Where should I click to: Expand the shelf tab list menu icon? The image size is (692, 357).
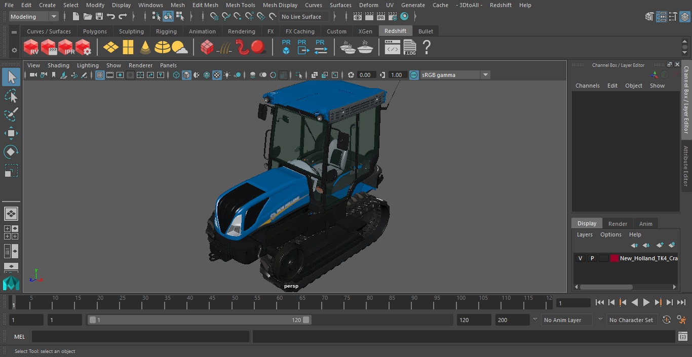[14, 31]
